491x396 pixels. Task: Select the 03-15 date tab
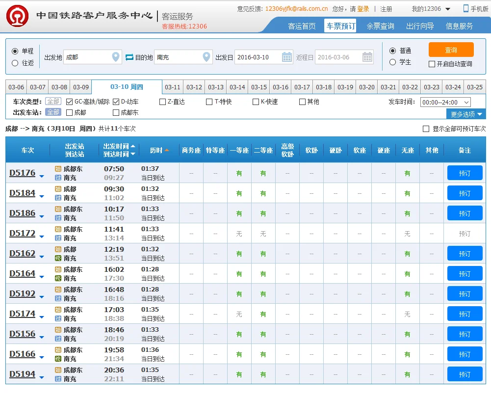point(258,86)
